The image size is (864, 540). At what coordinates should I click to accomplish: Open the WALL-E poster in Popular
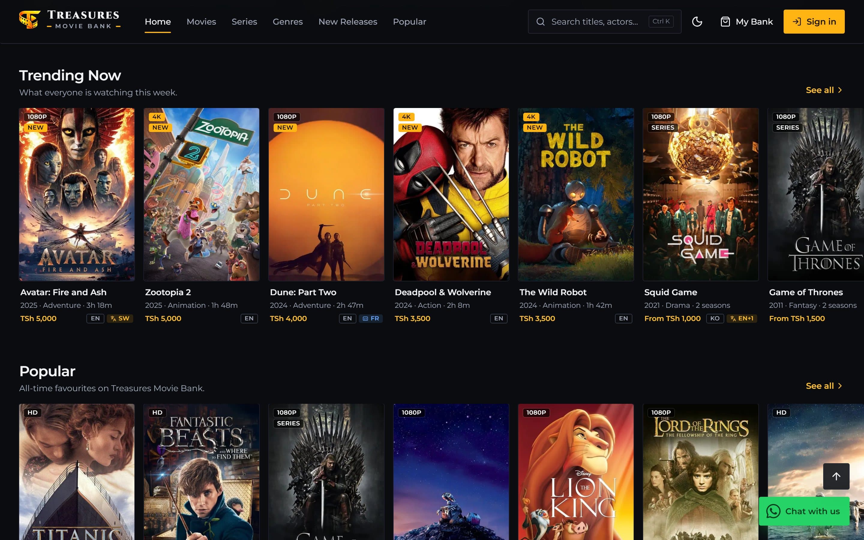(451, 472)
